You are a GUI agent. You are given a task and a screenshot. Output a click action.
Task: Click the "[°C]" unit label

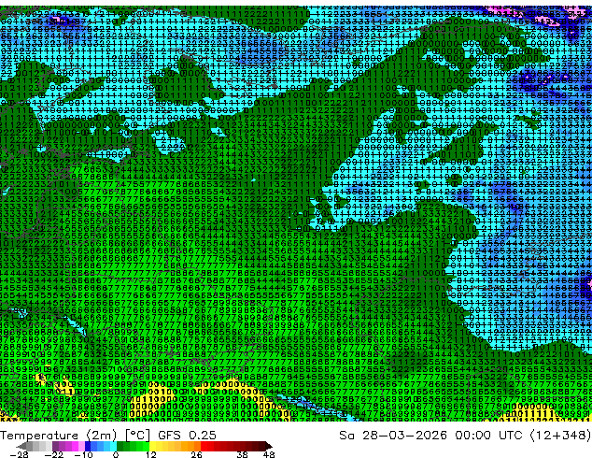click(x=137, y=436)
